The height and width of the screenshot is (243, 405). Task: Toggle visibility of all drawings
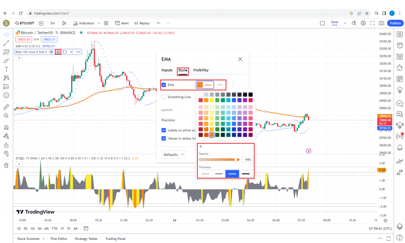point(6,153)
